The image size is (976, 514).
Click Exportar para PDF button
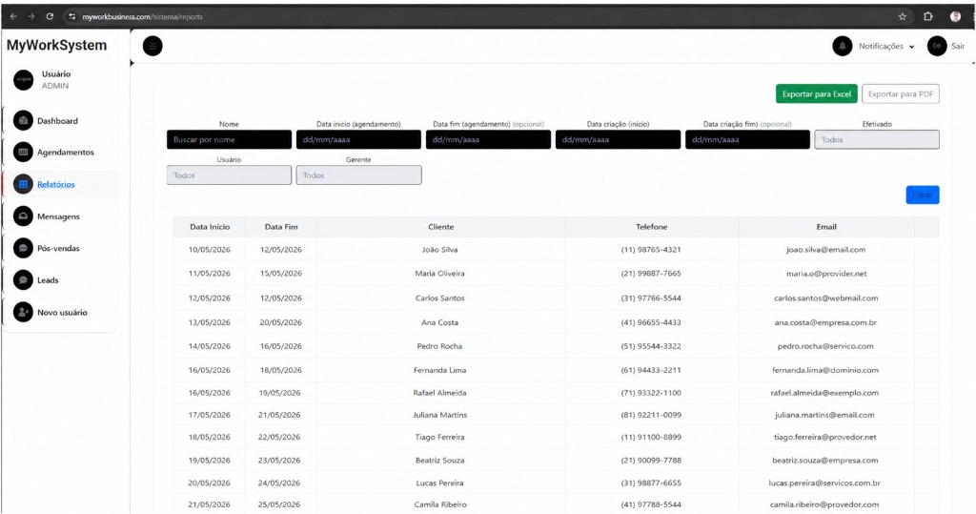click(900, 94)
